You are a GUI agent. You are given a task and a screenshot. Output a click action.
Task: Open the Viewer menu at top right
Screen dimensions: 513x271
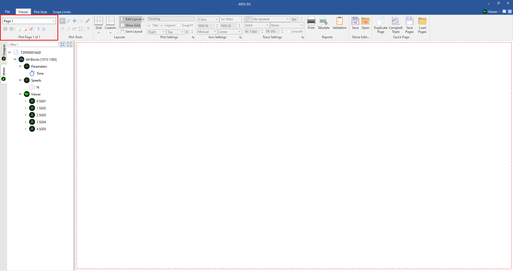coord(491,11)
